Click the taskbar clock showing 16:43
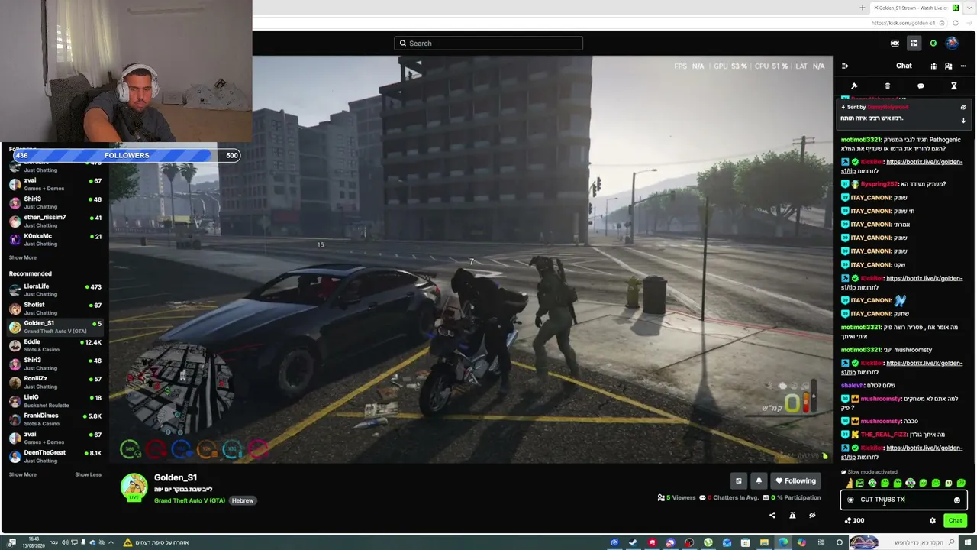 (x=33, y=542)
